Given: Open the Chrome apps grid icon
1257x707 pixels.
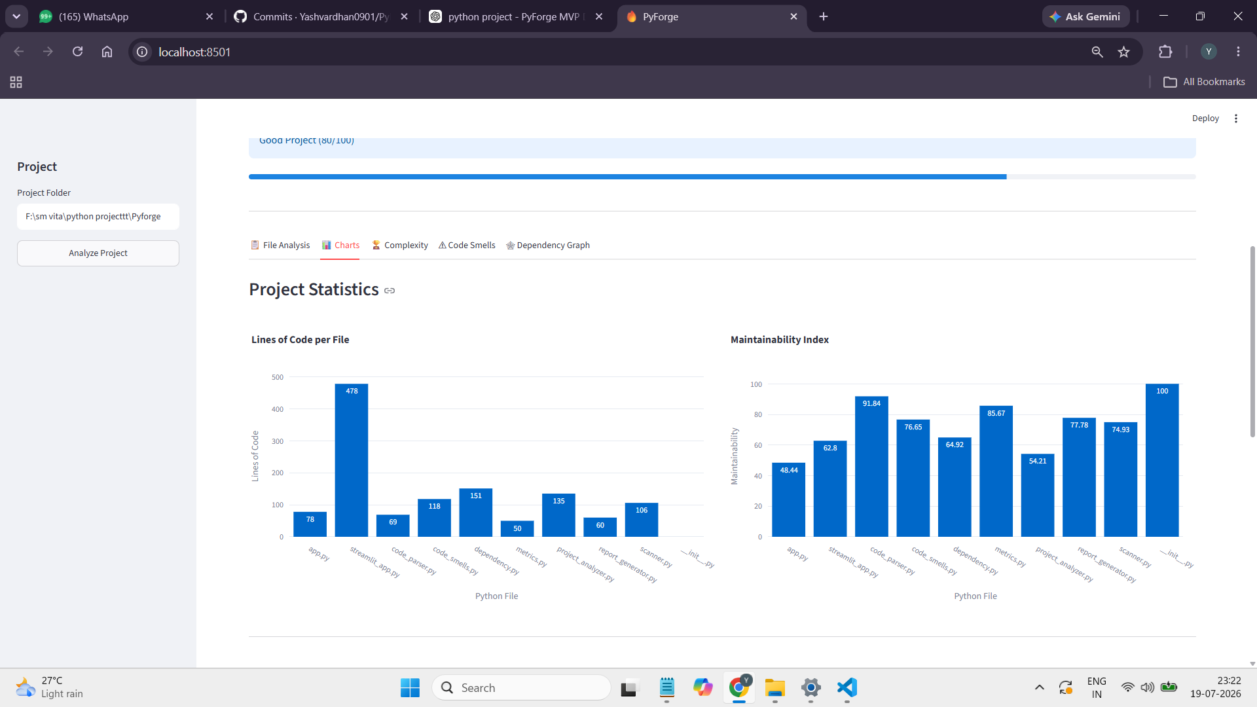Looking at the screenshot, I should click(16, 82).
